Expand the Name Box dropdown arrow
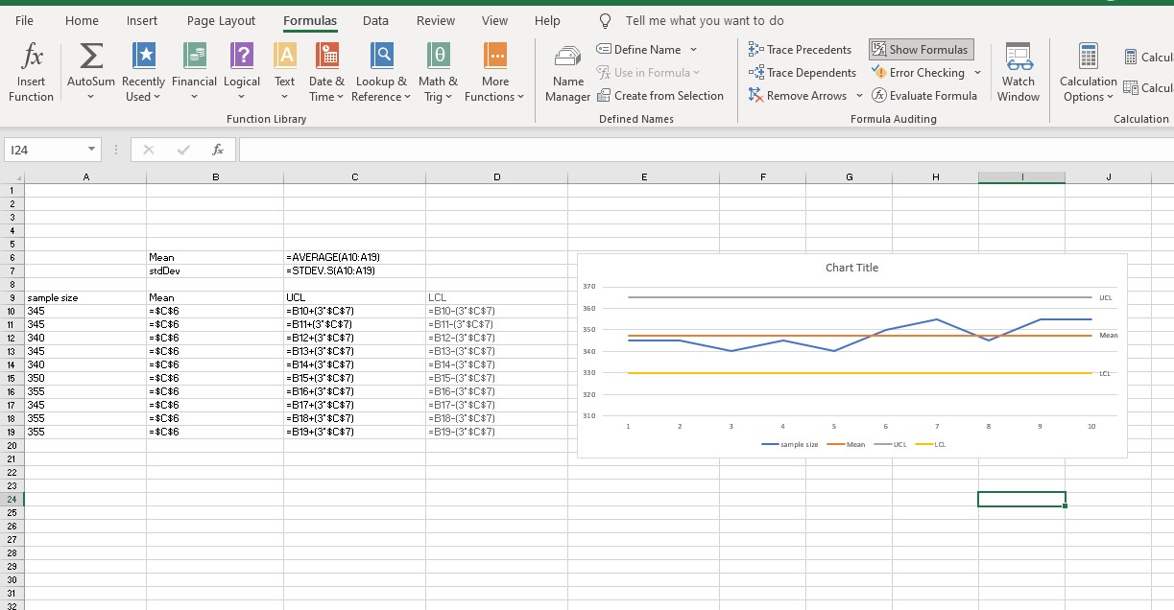 point(91,150)
